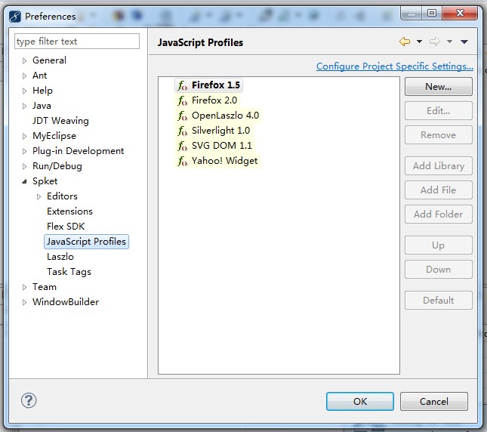Select the MyEclipse category label
This screenshot has height=432, width=487.
54,136
